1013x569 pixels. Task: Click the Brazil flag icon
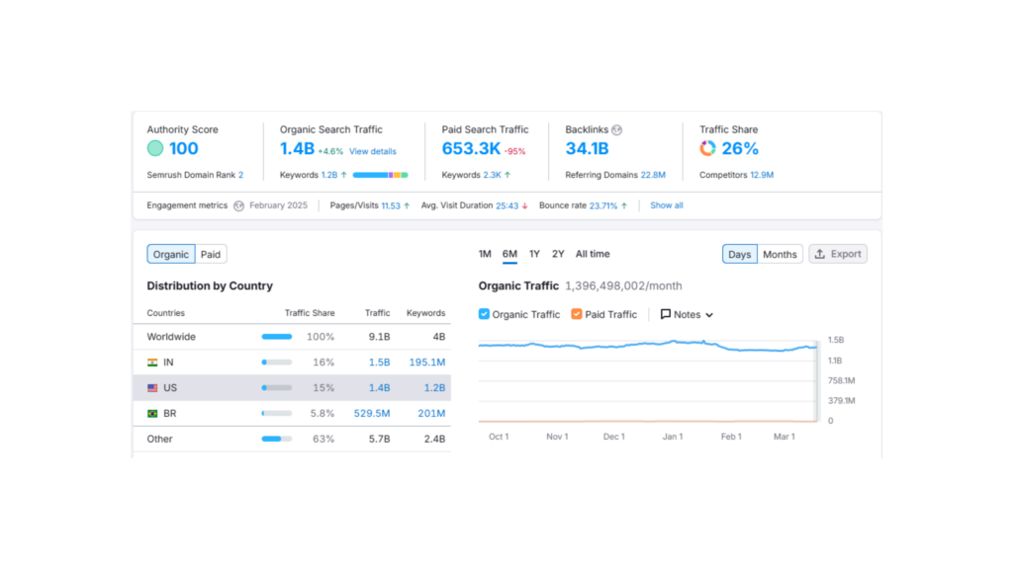point(152,414)
